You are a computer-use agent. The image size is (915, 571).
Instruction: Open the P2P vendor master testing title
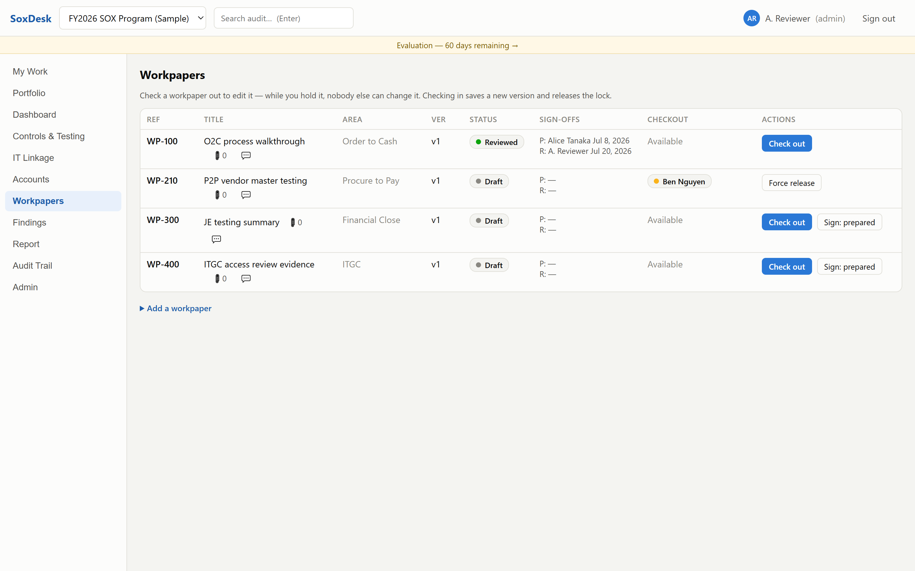tap(255, 180)
